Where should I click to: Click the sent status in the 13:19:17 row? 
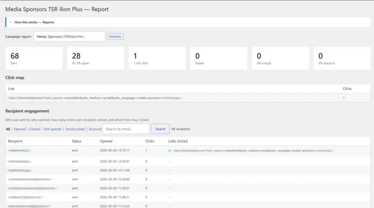[x=75, y=150]
